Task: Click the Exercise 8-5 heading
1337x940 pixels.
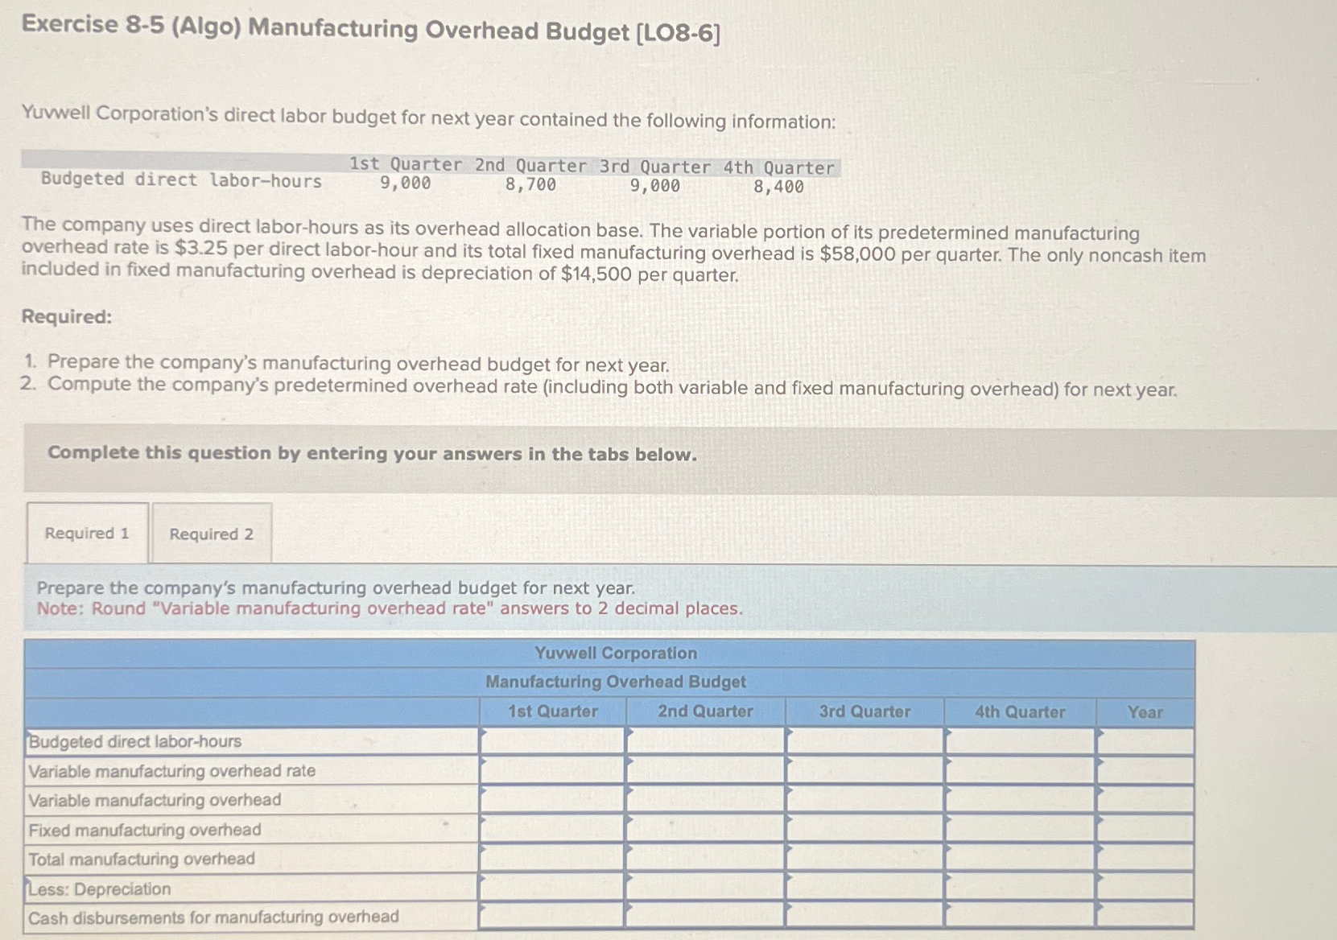Action: pos(371,29)
